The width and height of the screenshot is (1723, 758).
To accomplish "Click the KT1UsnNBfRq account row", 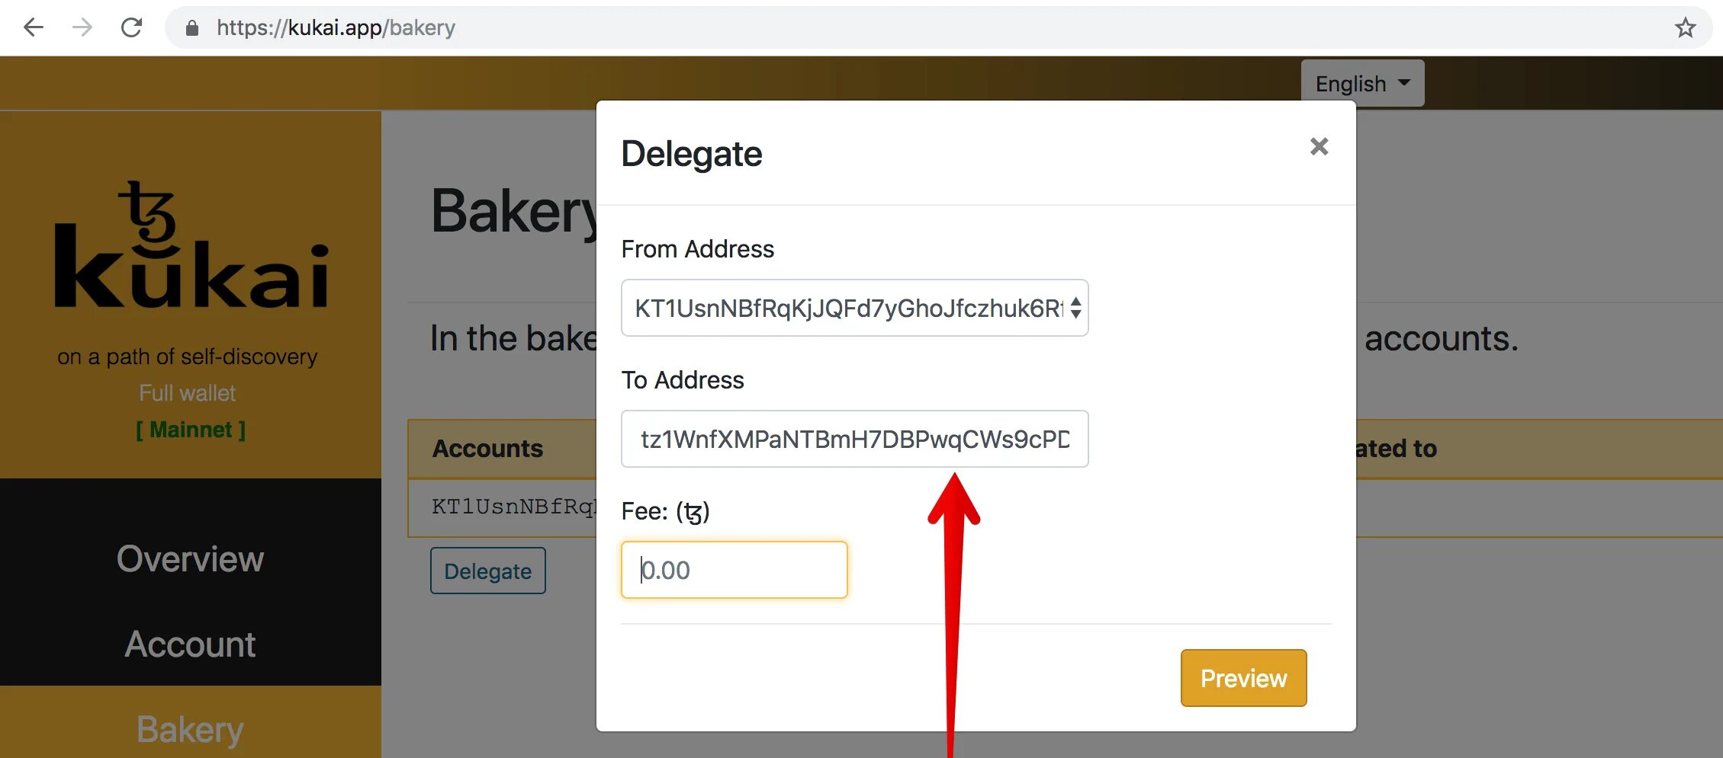I will click(503, 507).
